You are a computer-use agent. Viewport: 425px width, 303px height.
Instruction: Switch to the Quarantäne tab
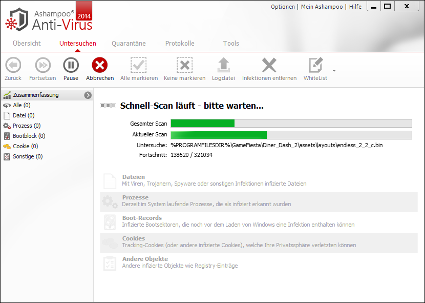pos(129,44)
